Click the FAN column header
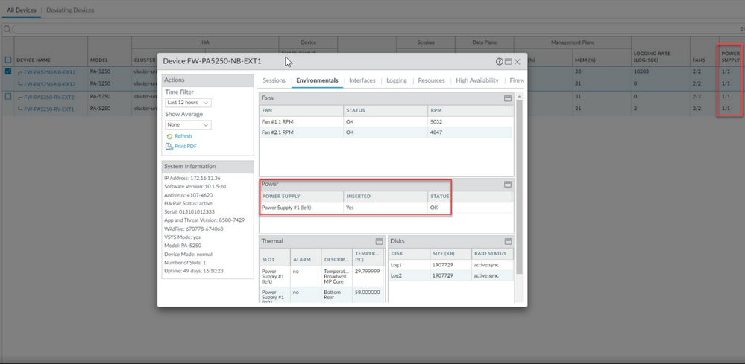This screenshot has width=745, height=364. tap(301, 110)
